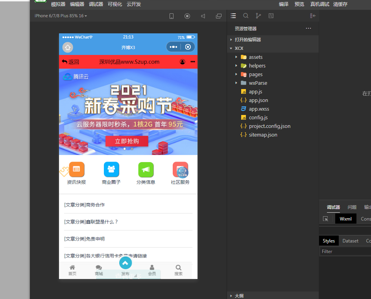Click the record stop icon in simulator toolbar

tap(187, 16)
